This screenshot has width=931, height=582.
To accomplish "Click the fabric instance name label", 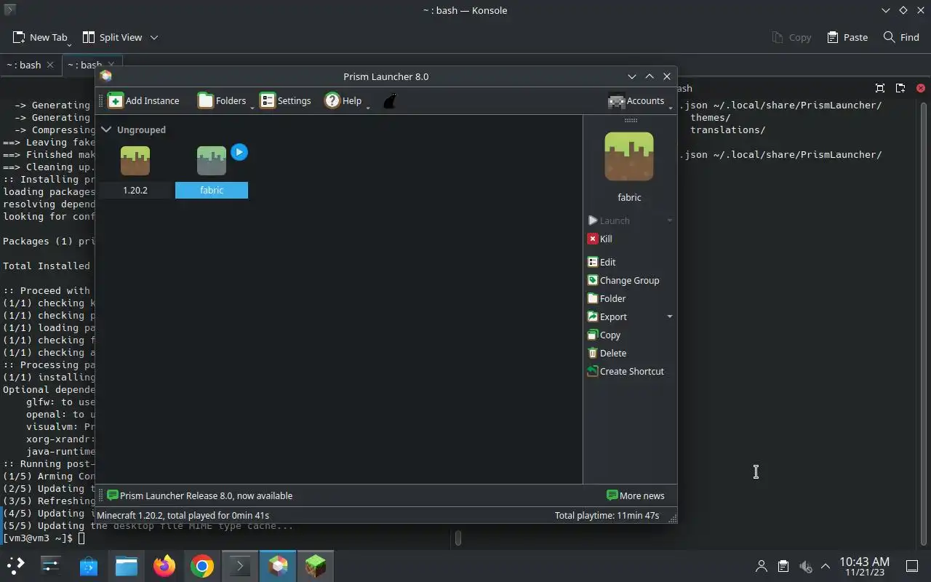I will point(212,190).
